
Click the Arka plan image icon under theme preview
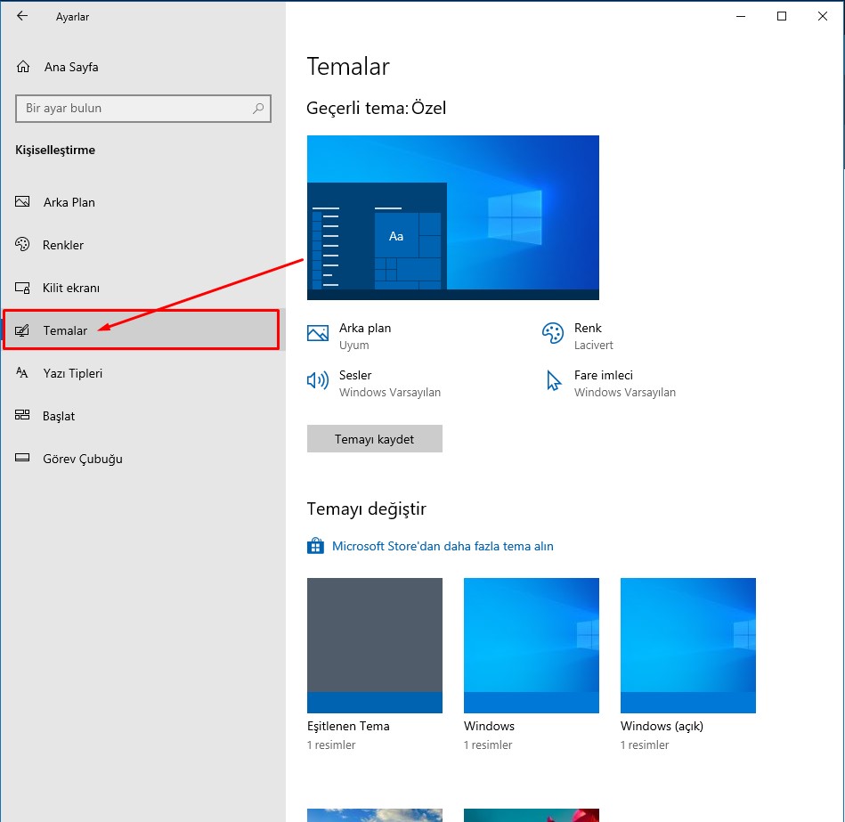click(x=318, y=333)
